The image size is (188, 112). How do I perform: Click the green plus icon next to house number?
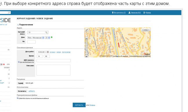click(52, 37)
